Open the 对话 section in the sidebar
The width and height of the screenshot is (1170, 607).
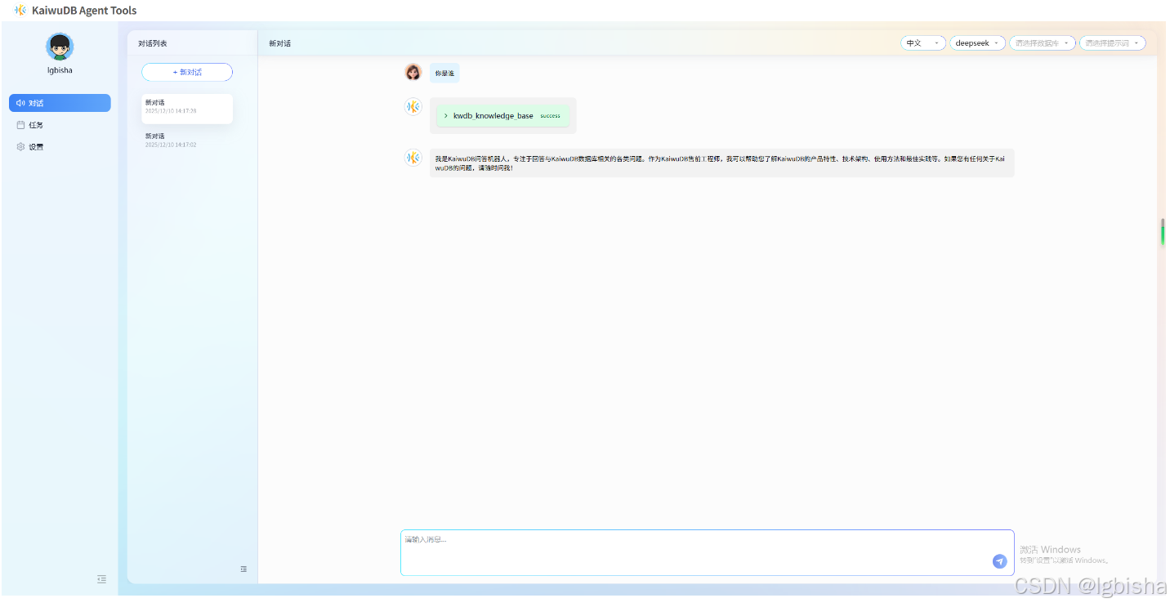pyautogui.click(x=60, y=103)
